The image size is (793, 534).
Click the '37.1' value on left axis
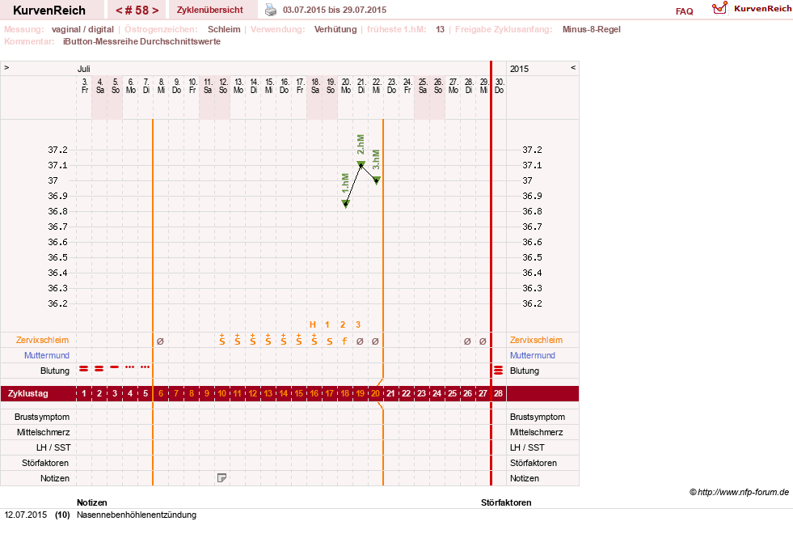click(x=57, y=165)
